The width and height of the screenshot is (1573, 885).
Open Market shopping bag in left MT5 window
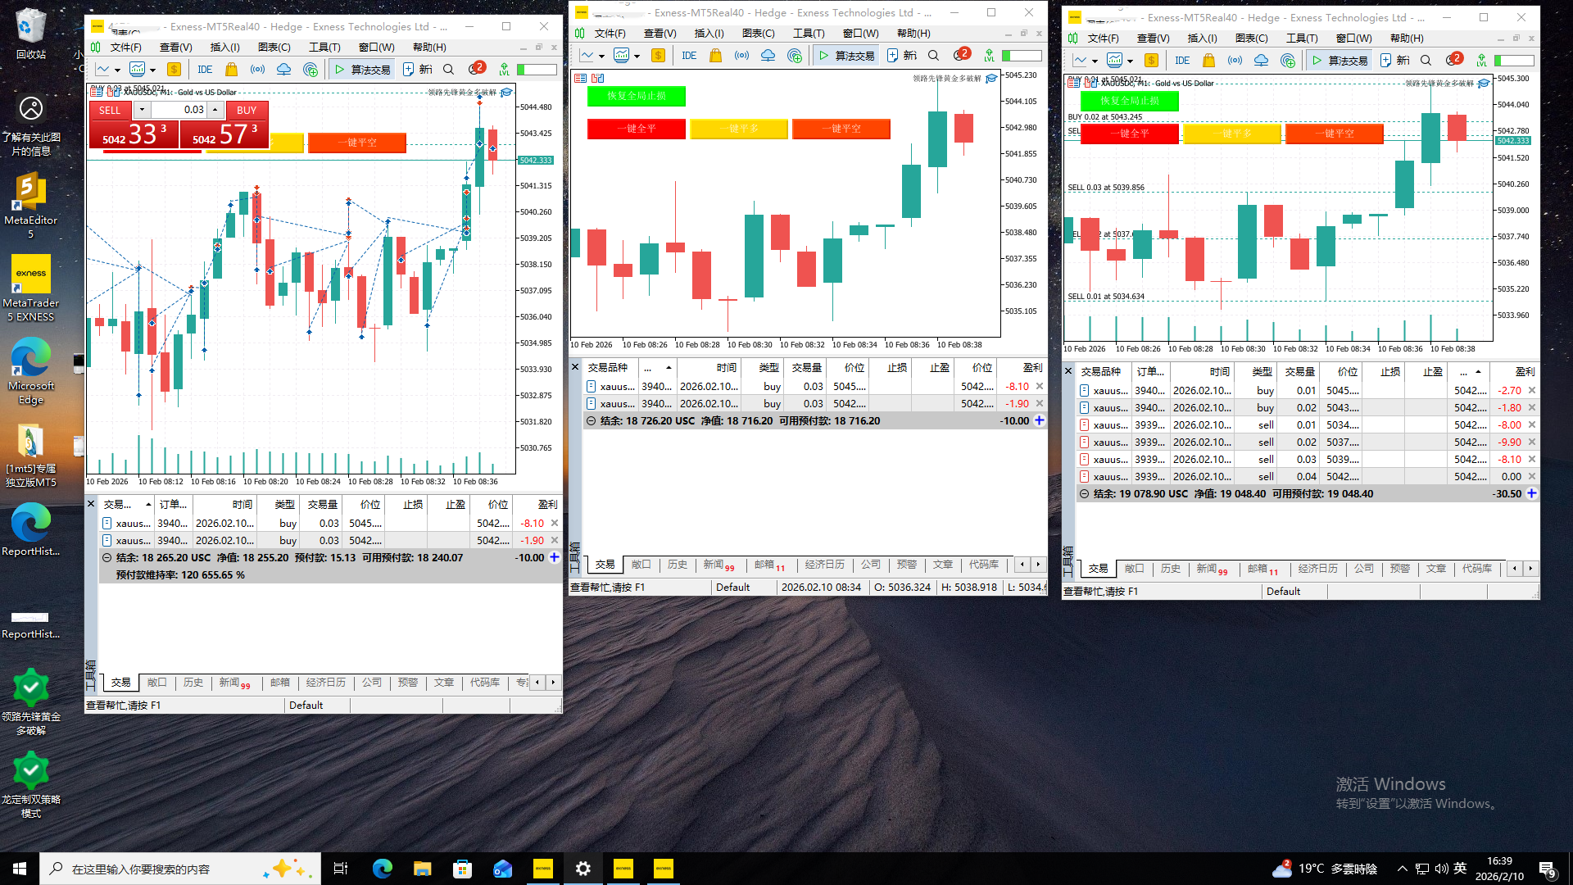(x=232, y=70)
